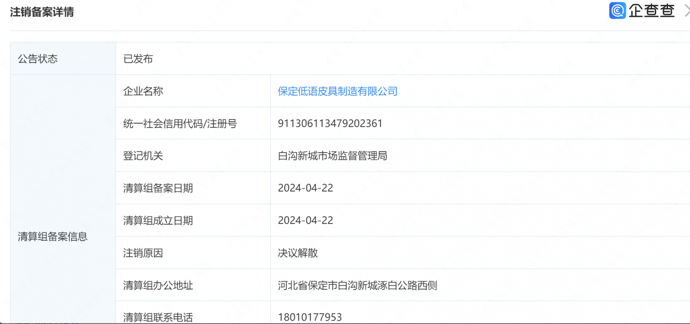Click the 清算组联系电话 label
Screen dimensions: 690x324
(158, 317)
